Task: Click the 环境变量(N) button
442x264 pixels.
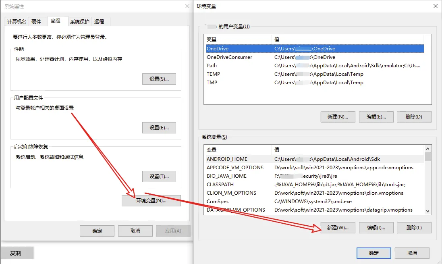Action: pyautogui.click(x=151, y=201)
